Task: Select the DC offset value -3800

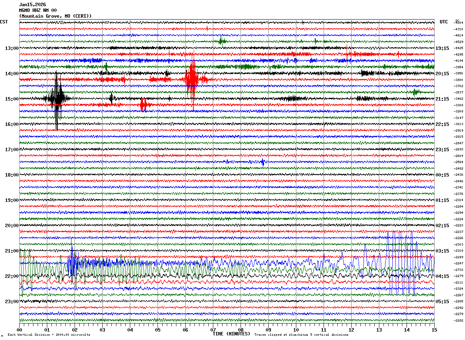Action: pyautogui.click(x=459, y=80)
